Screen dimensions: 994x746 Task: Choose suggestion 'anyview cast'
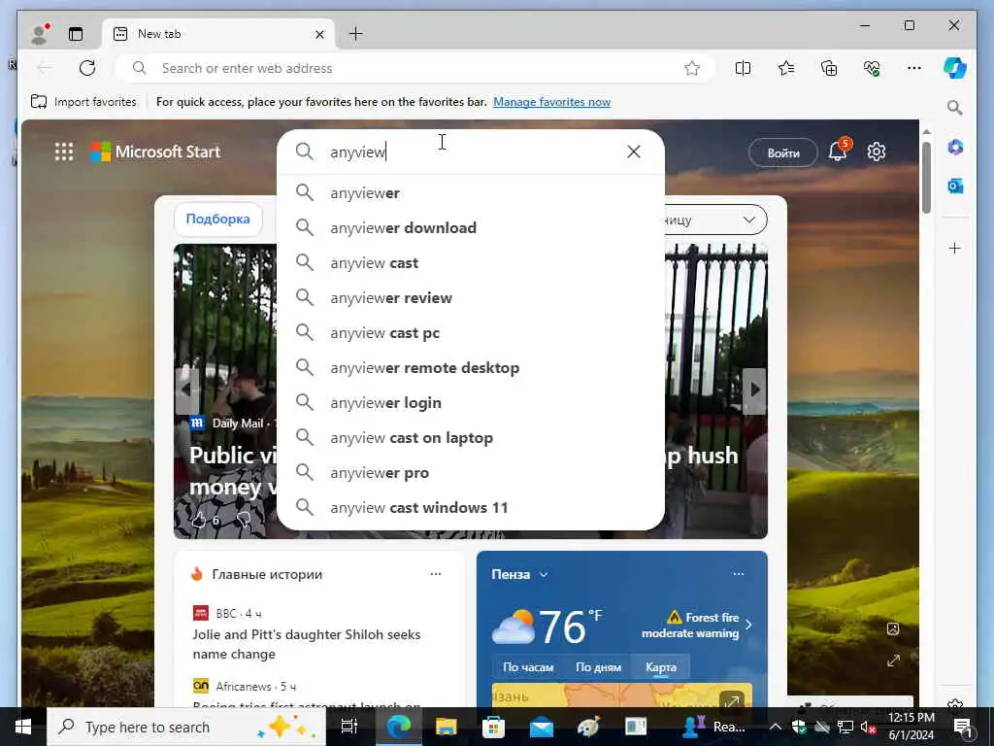pos(471,262)
